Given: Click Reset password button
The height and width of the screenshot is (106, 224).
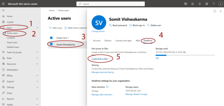Looking at the screenshot, I should tap(118, 25).
